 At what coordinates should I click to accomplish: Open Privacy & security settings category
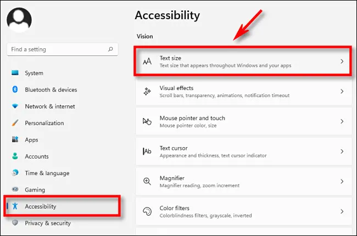(47, 223)
